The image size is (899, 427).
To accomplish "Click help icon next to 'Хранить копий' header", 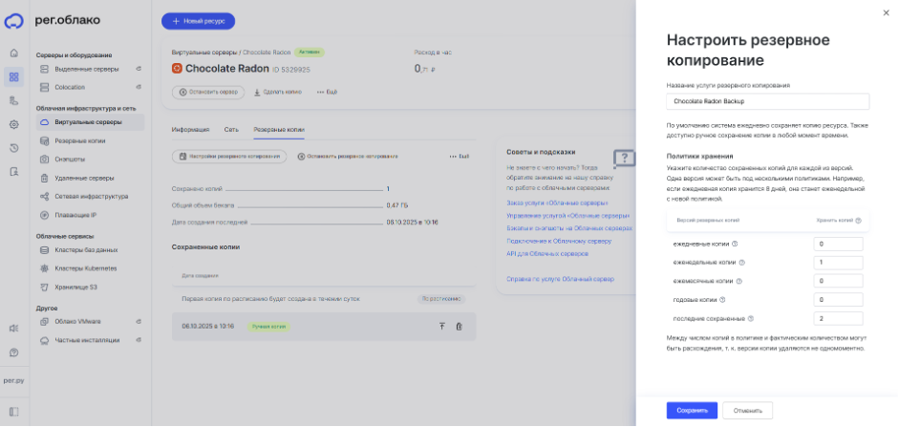I will pyautogui.click(x=858, y=221).
